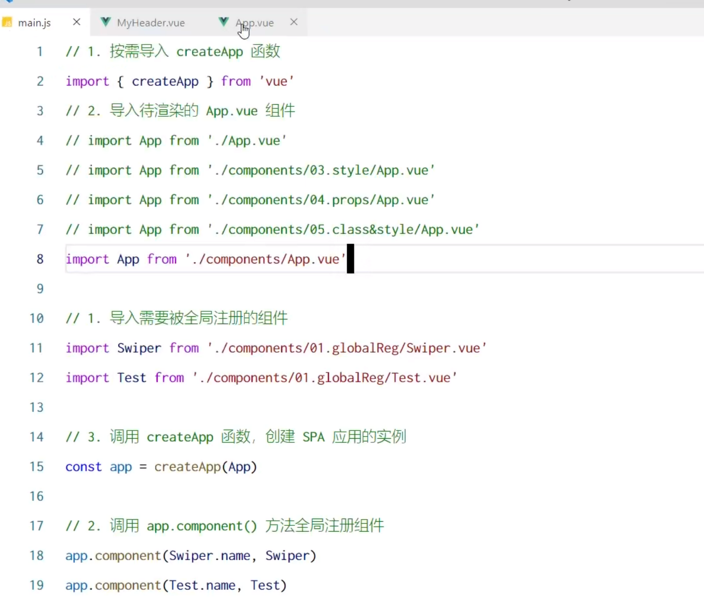Click the 'createApp' import on line 2
Viewport: 704px width, 599px height.
(x=165, y=81)
